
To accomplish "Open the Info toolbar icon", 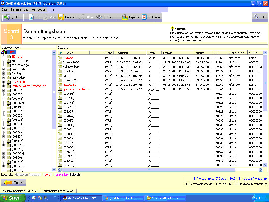I will [x=31, y=17].
